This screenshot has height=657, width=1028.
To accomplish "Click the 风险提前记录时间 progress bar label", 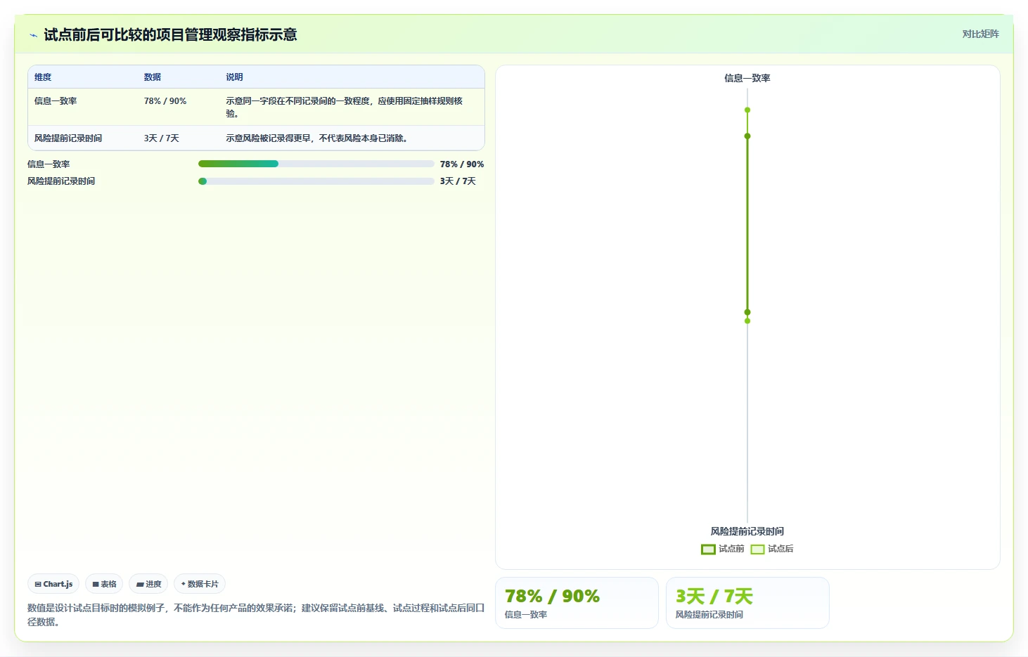I will (x=61, y=181).
